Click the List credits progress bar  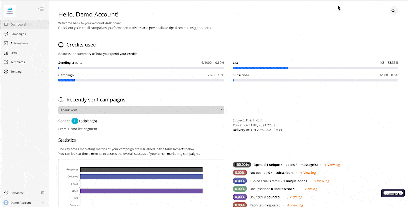coord(315,68)
